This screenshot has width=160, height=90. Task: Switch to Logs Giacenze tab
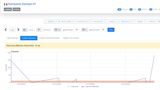click(x=12, y=38)
